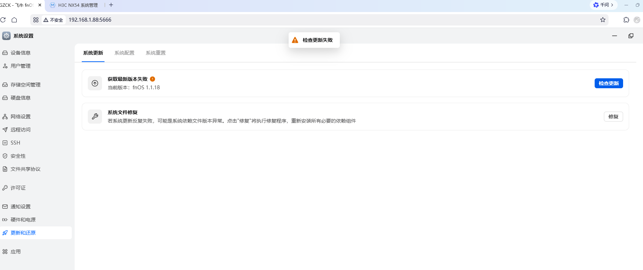Switch to the 飞牛 fnOS browser tab

[18, 5]
